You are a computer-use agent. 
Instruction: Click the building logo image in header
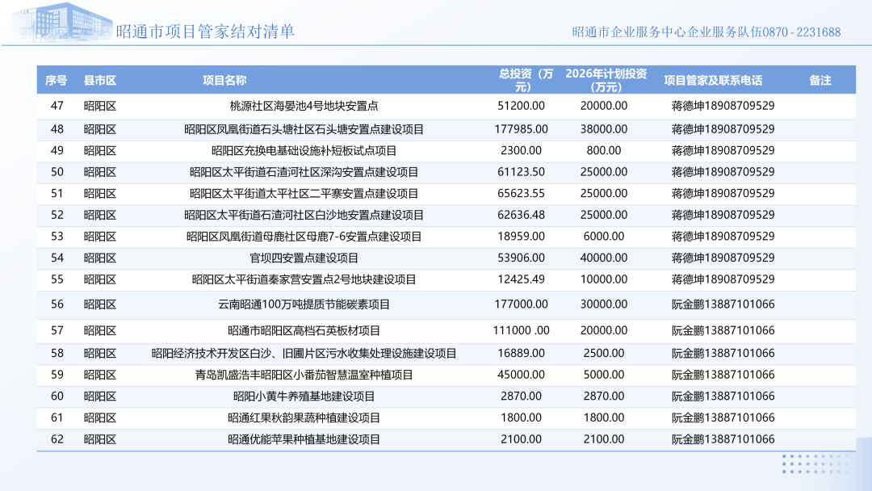point(61,23)
